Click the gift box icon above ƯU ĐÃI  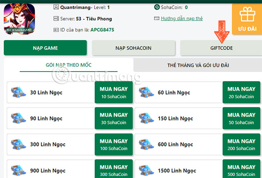247,14
